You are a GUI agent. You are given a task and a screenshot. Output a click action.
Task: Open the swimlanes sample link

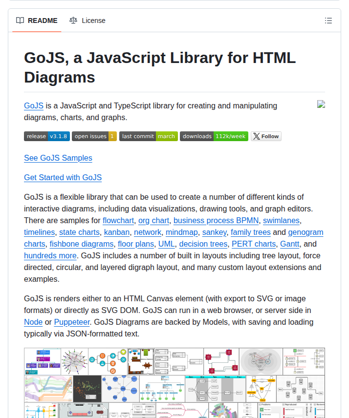coord(281,220)
